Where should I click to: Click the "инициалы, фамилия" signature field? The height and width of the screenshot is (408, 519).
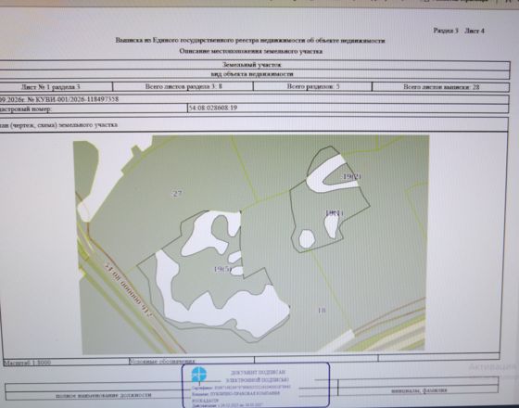click(x=418, y=390)
